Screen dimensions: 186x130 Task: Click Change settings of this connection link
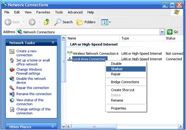click(33, 111)
